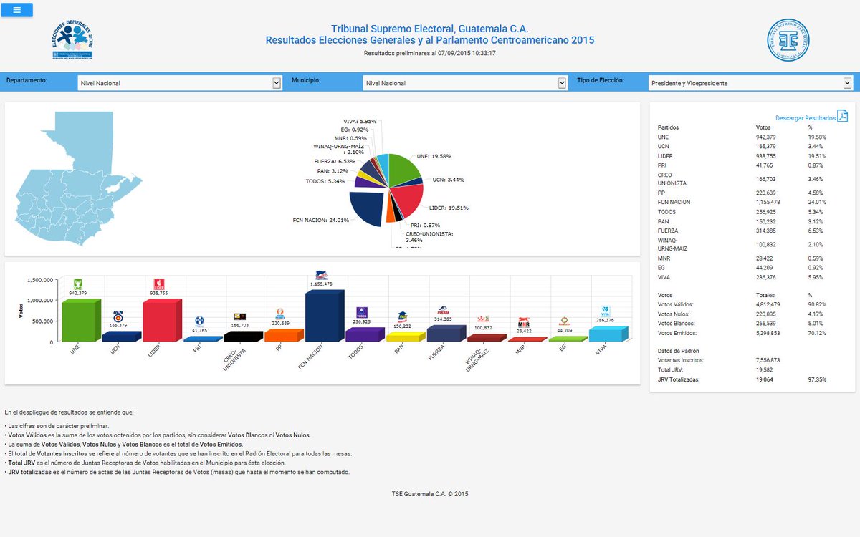
Task: Open the Municipio dropdown
Action: click(x=465, y=83)
